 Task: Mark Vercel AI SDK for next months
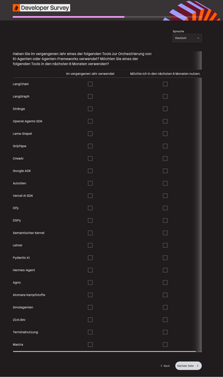pyautogui.click(x=165, y=195)
